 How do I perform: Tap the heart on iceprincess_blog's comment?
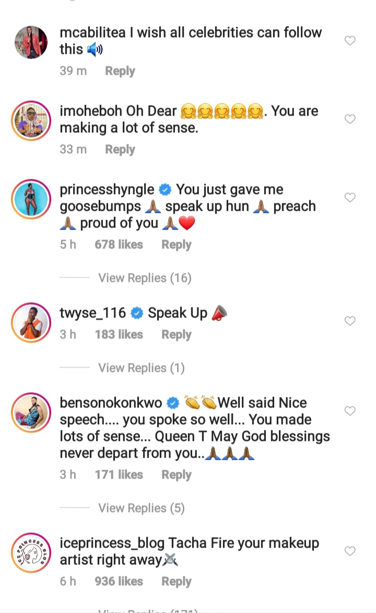point(350,551)
